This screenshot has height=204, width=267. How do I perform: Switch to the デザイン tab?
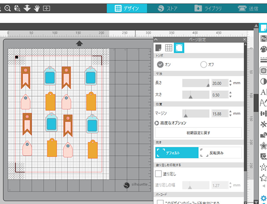pos(127,8)
